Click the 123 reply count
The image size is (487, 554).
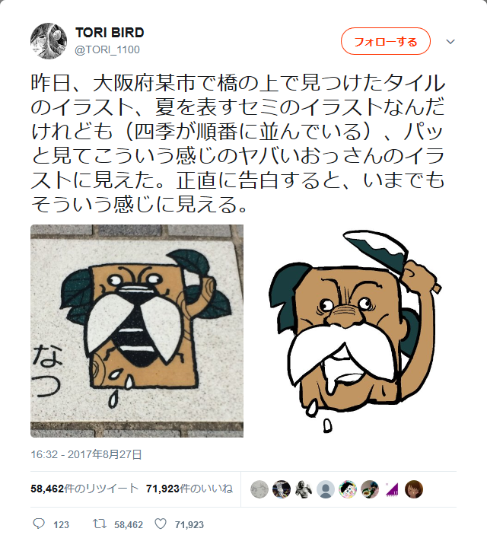(x=61, y=524)
